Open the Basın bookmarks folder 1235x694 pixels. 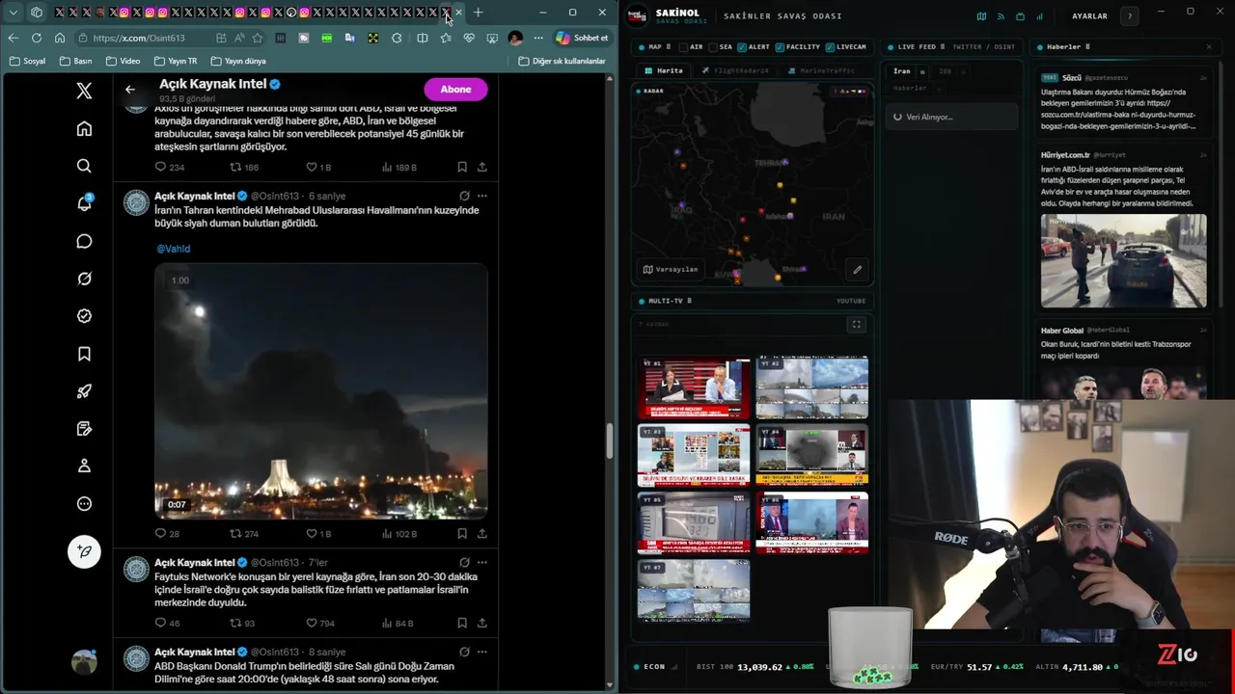[75, 61]
